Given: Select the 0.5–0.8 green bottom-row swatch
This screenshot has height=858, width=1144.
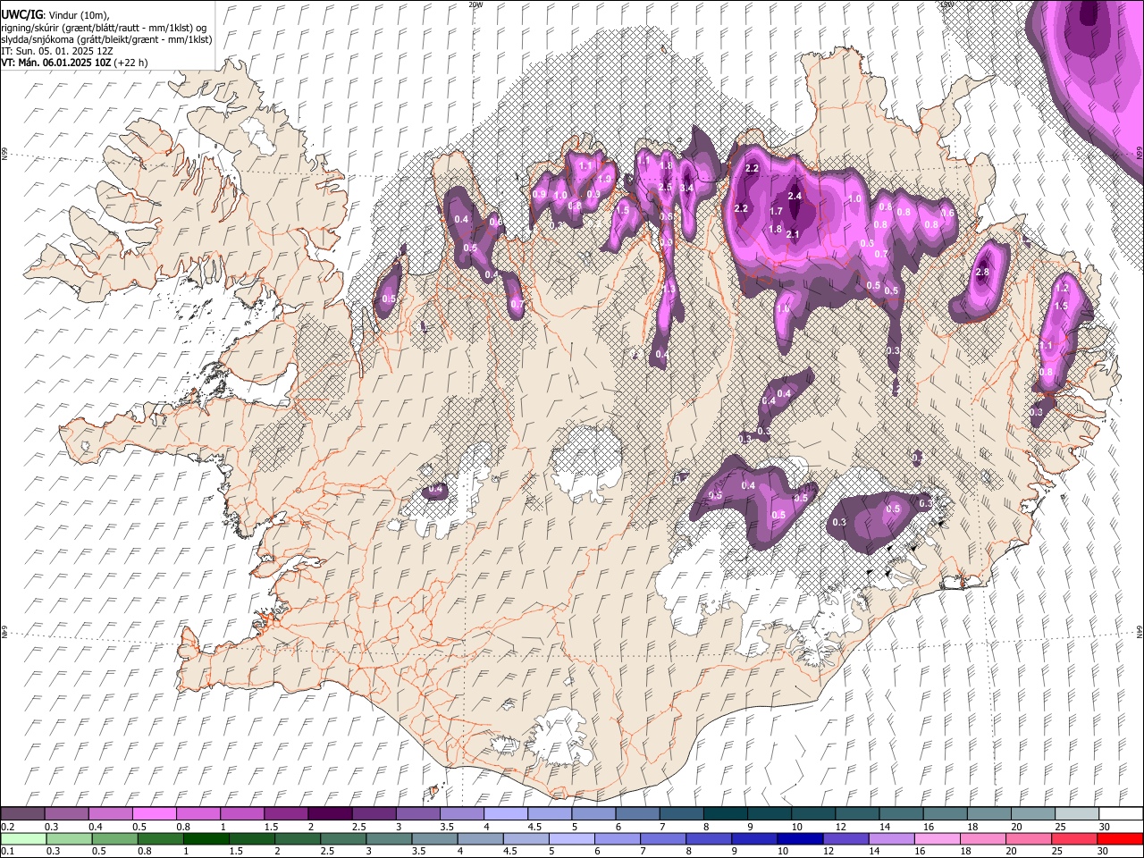Looking at the screenshot, I should (114, 838).
